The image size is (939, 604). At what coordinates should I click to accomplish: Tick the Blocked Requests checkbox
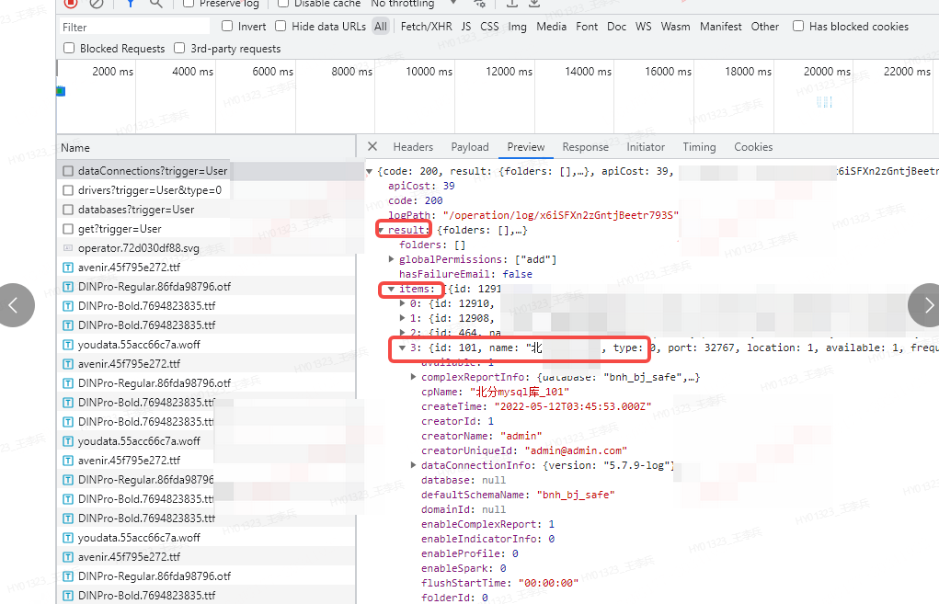click(69, 48)
